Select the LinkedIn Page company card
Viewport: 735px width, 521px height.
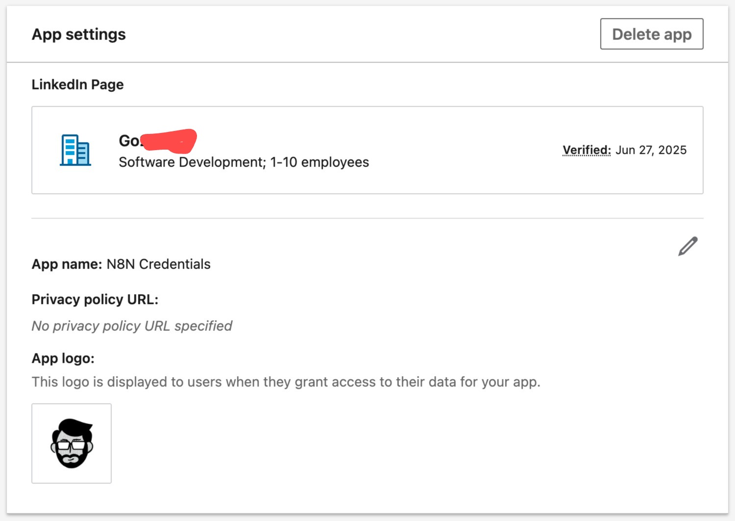tap(367, 150)
